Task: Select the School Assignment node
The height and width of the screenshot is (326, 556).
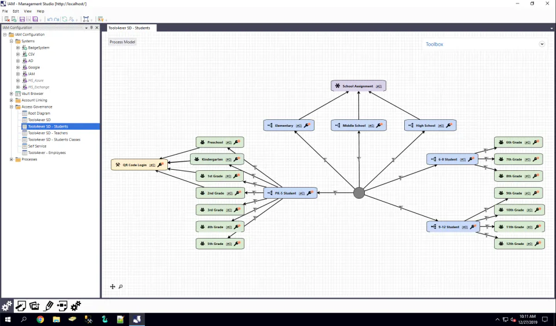Action: (358, 86)
